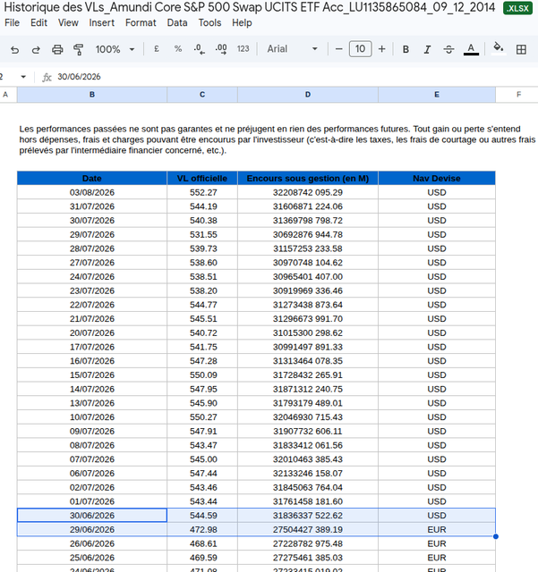The width and height of the screenshot is (538, 572).
Task: Click the Undo arrow icon
Action: (x=14, y=49)
